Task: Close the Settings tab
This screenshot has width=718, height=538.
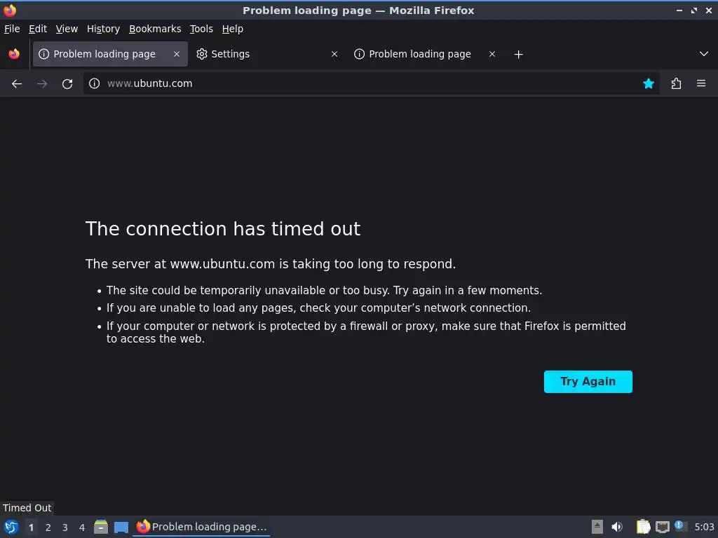Action: click(x=334, y=54)
